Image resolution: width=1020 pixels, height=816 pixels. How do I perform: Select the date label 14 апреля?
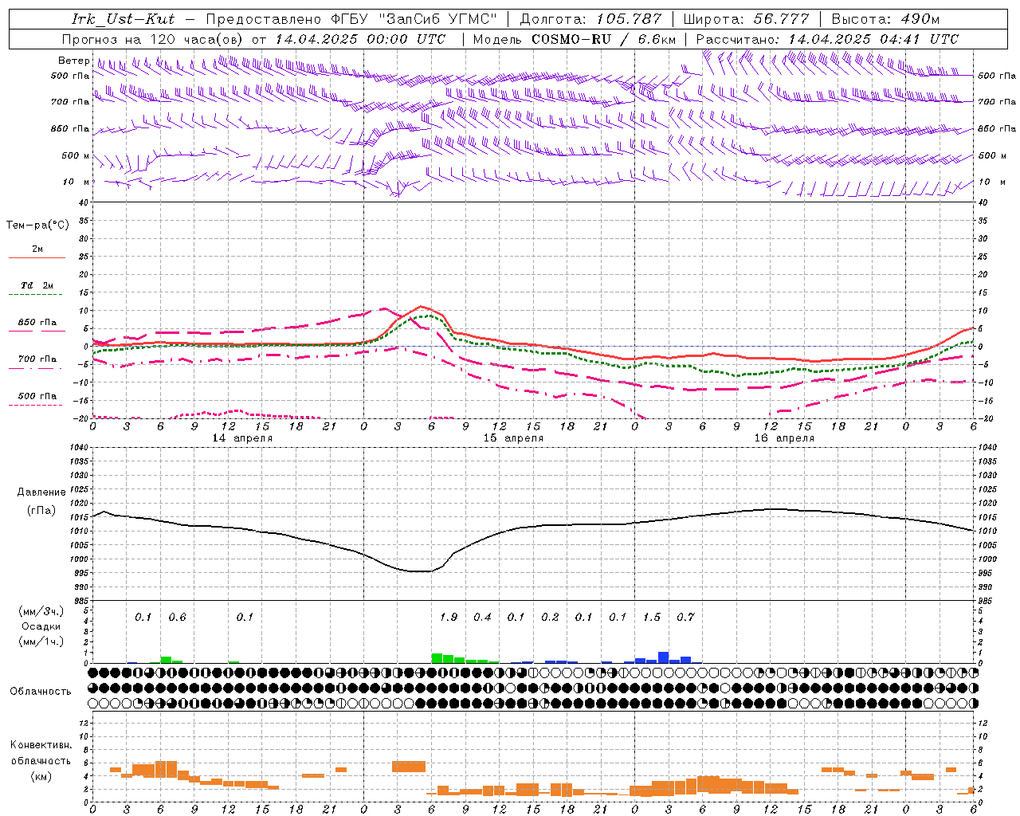(242, 438)
